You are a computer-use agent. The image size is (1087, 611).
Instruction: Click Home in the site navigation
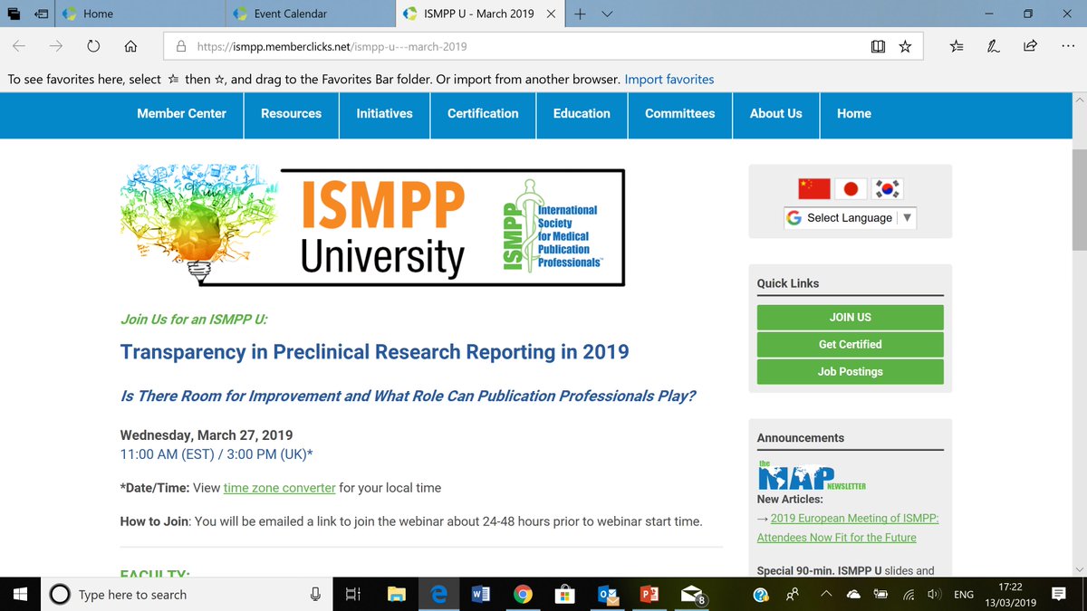tap(854, 113)
